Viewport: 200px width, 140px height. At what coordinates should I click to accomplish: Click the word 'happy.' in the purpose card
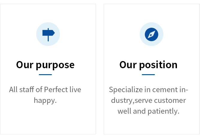[x=45, y=101]
